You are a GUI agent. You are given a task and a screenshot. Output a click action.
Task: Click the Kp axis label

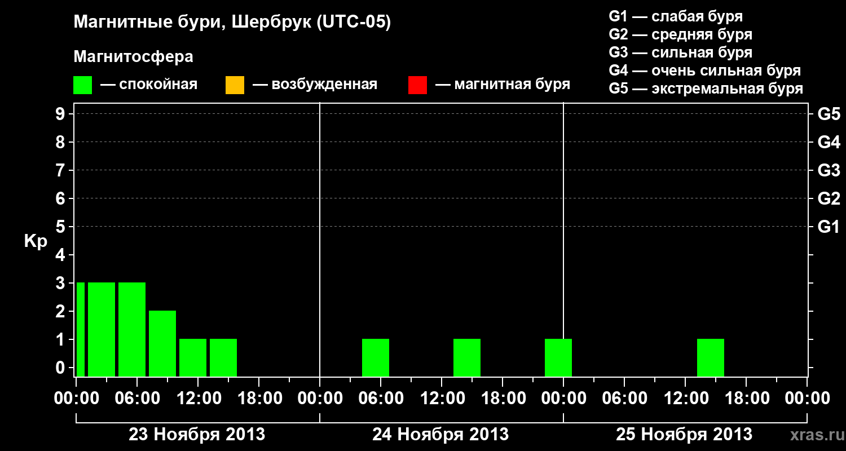coord(36,241)
